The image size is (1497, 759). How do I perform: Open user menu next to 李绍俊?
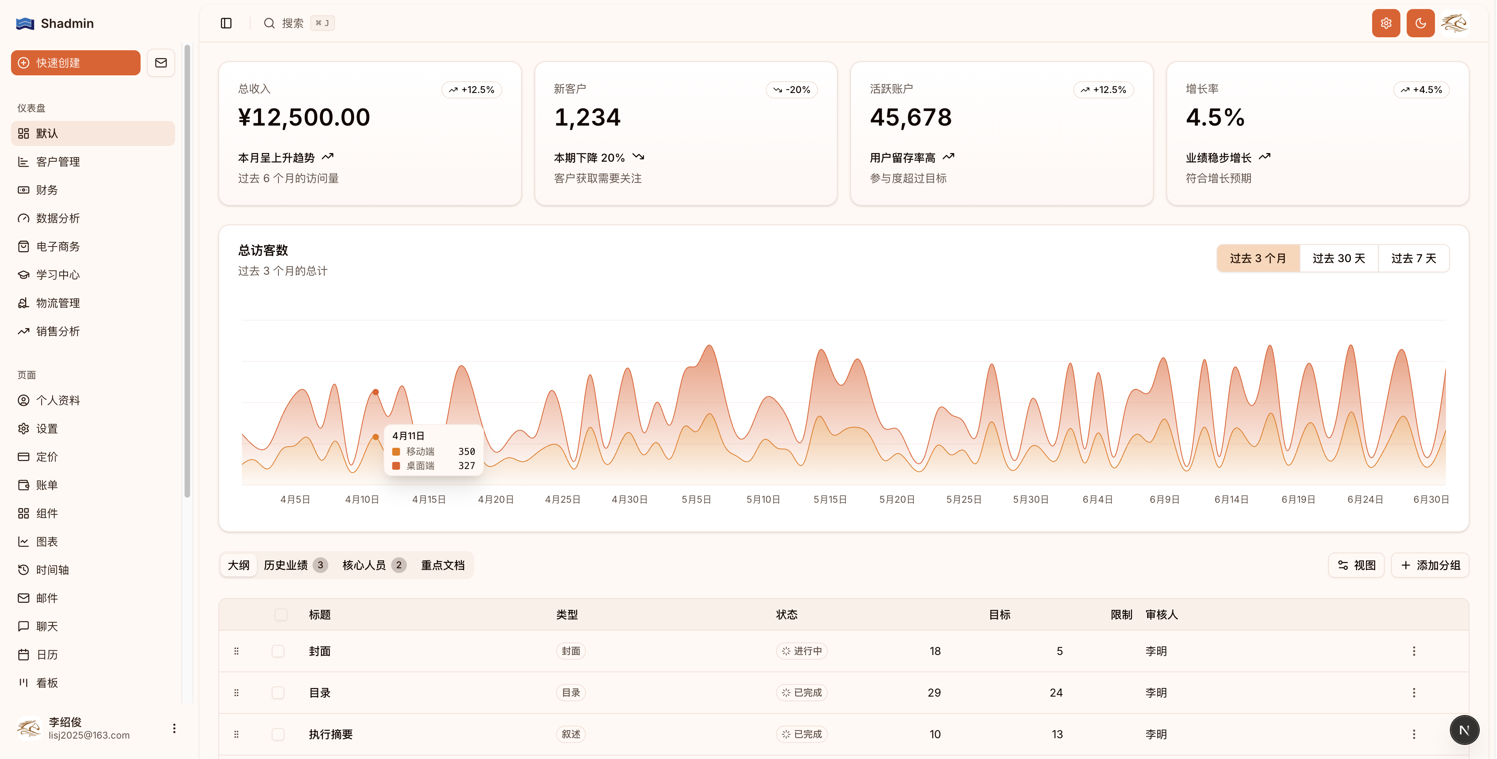pyautogui.click(x=174, y=728)
